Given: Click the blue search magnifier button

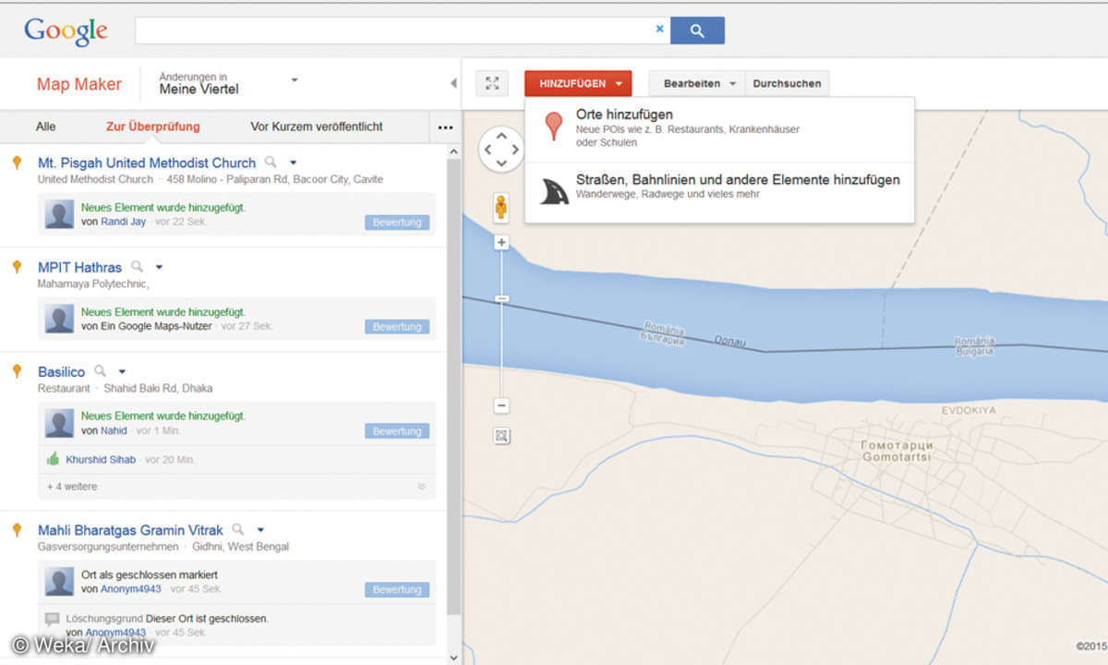Looking at the screenshot, I should pyautogui.click(x=697, y=30).
